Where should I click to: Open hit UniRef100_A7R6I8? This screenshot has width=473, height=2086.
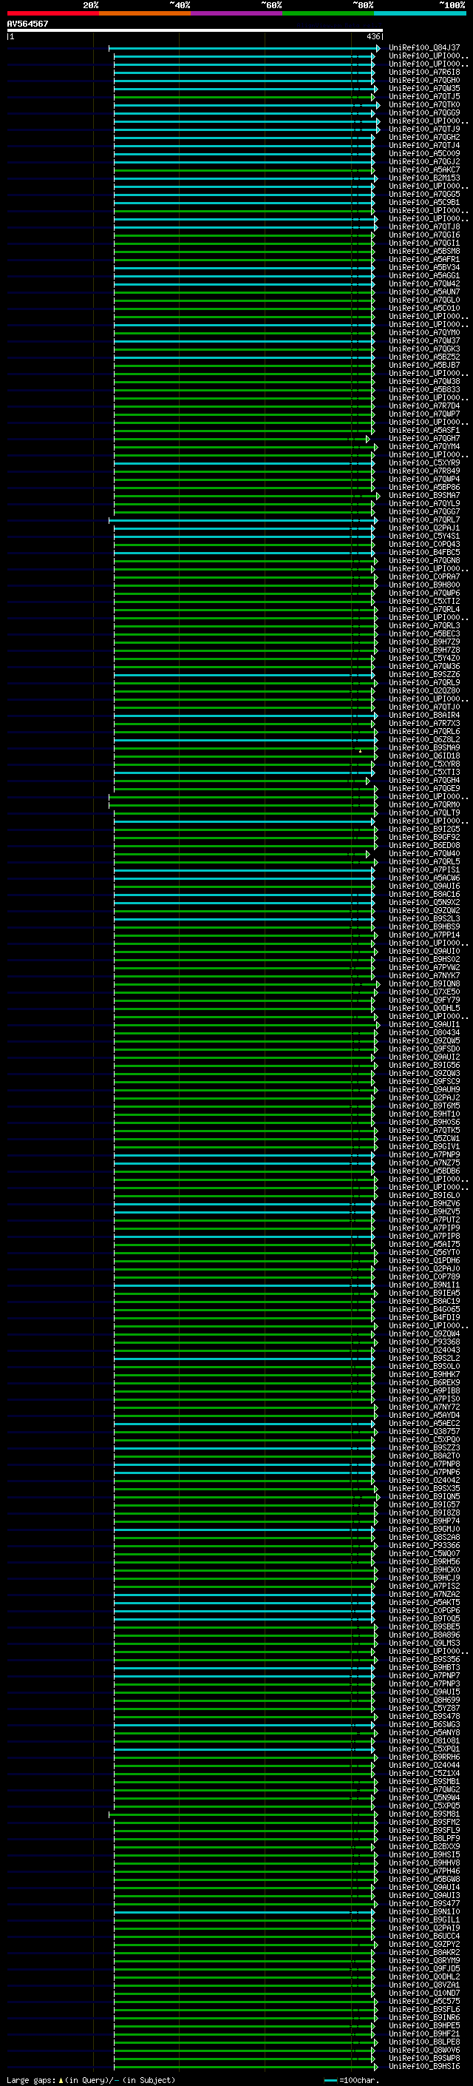pos(424,73)
